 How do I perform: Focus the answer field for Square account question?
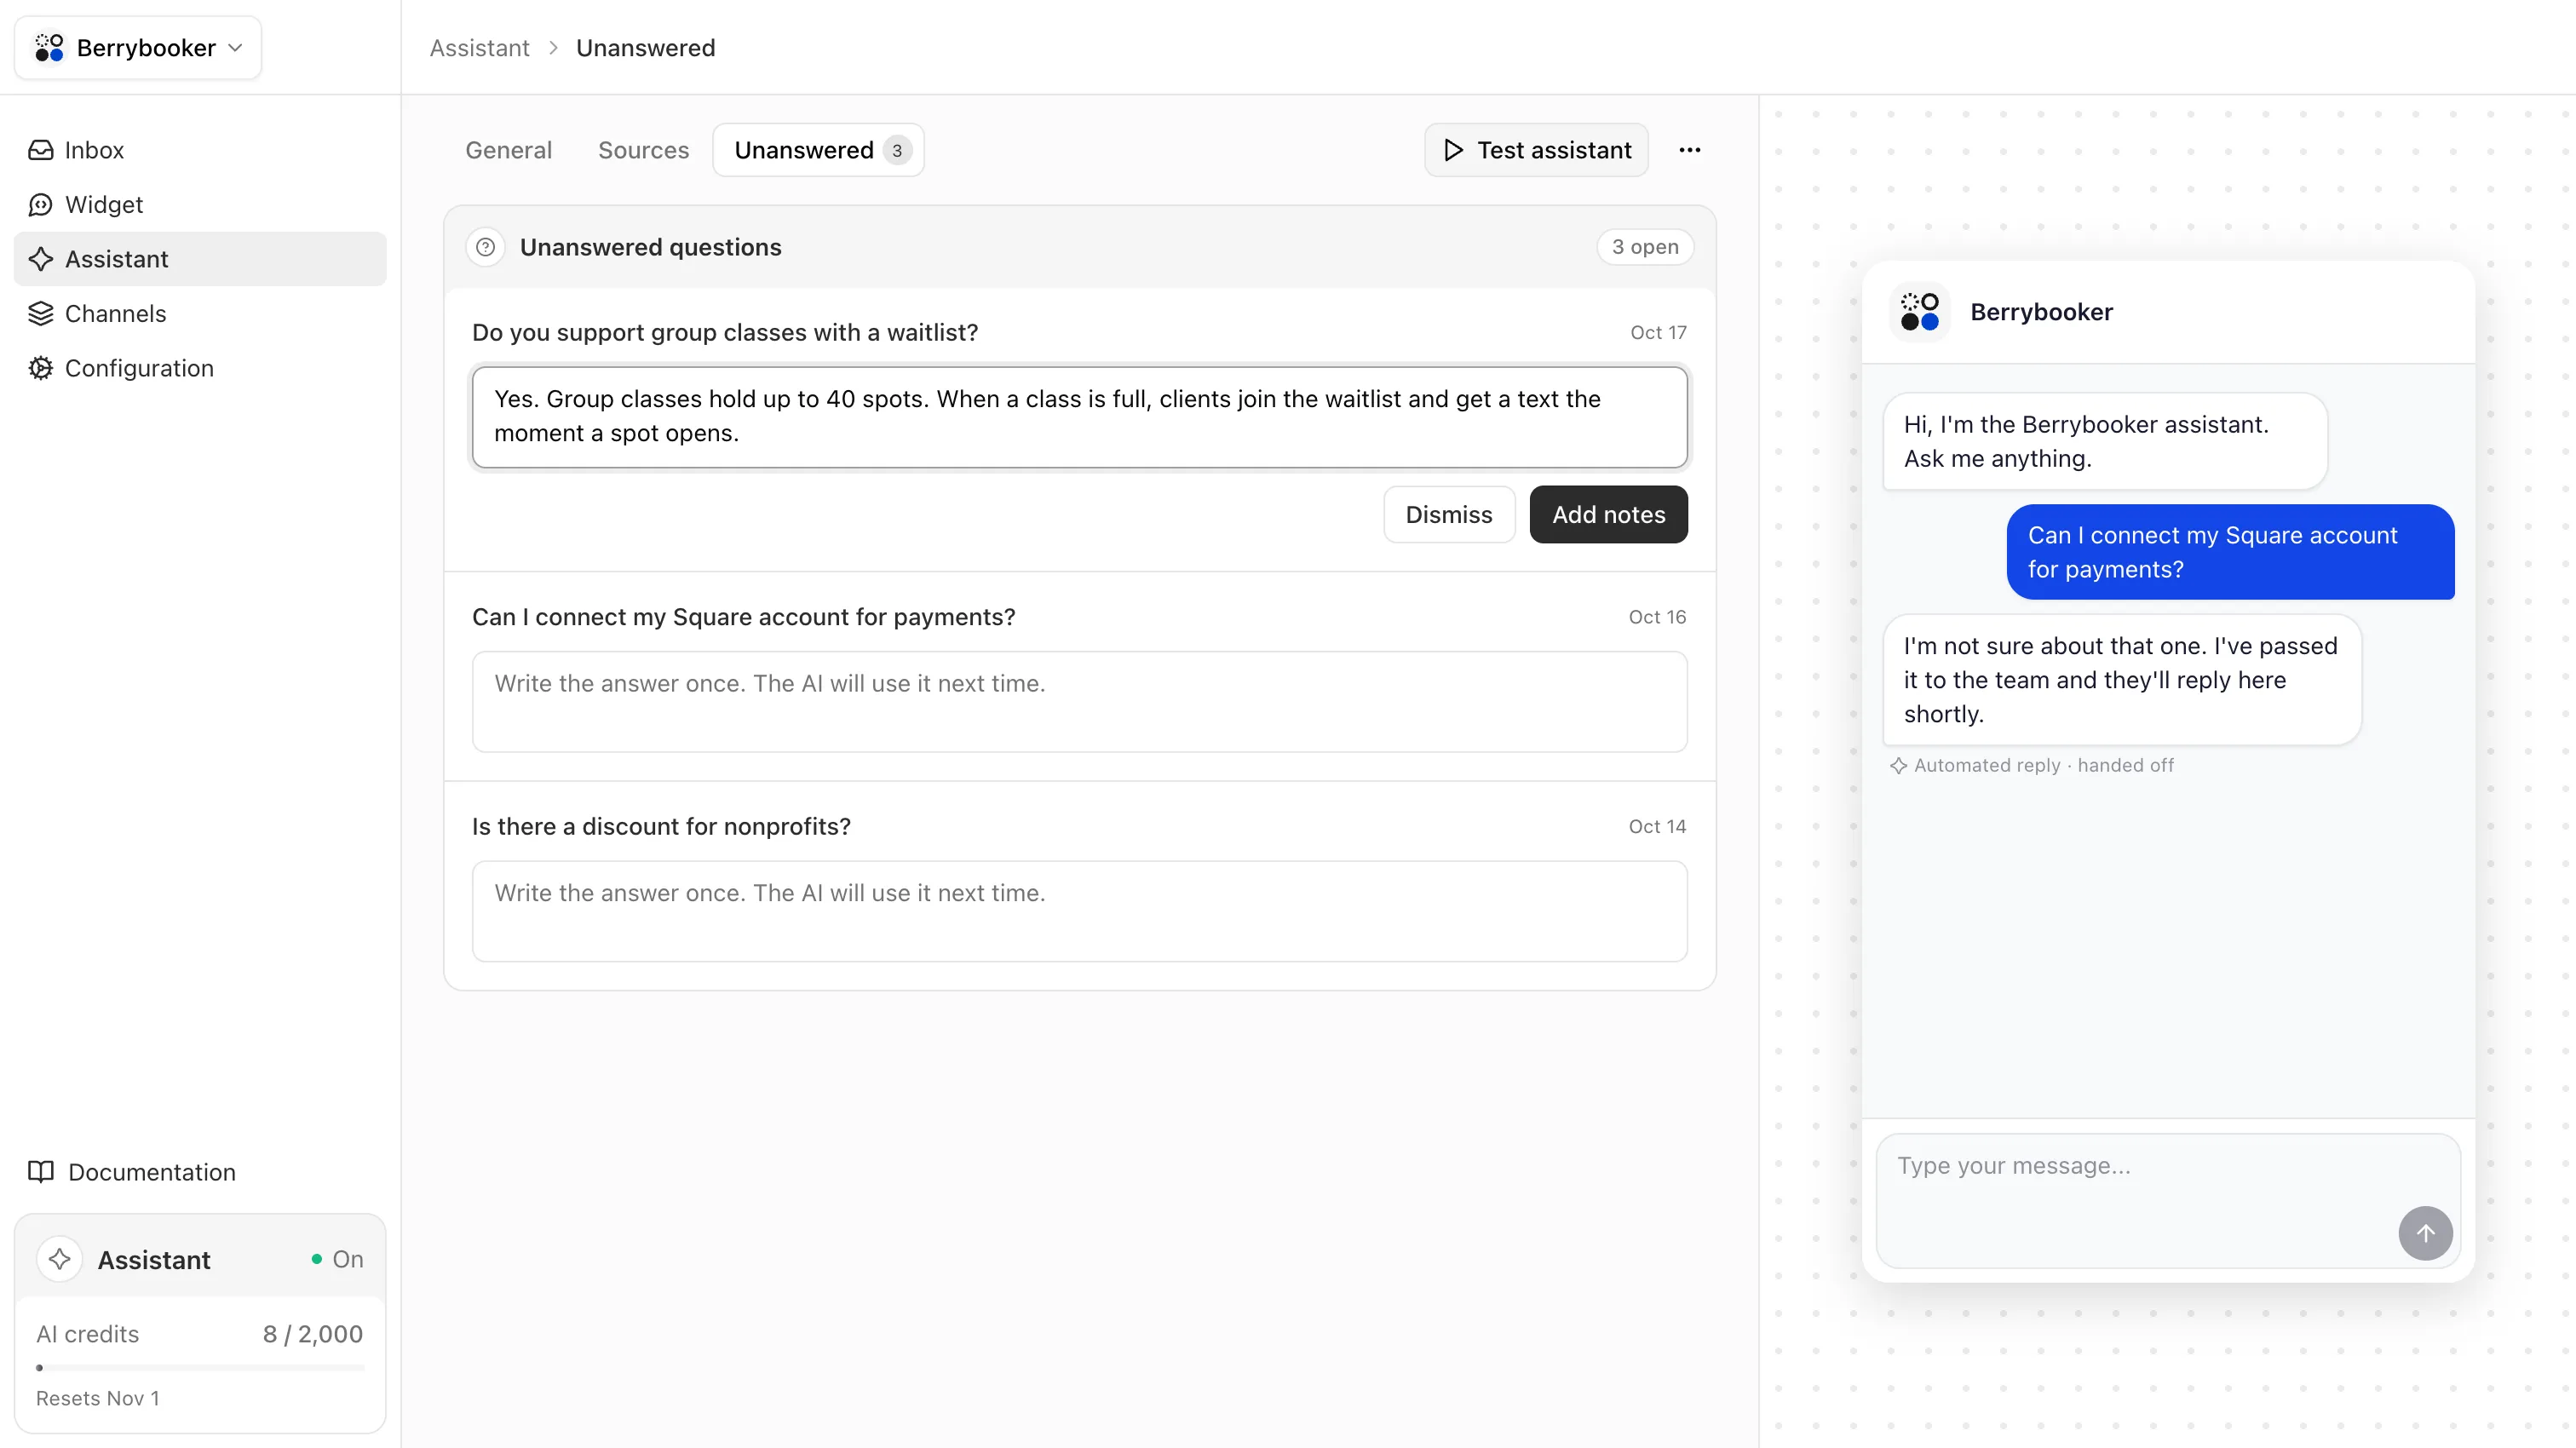coord(1080,702)
